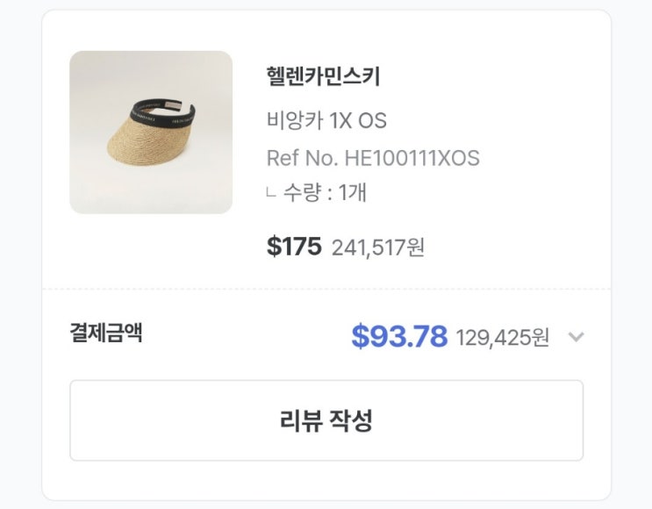Click the blue $93.78 payment amount
The height and width of the screenshot is (509, 652).
399,336
